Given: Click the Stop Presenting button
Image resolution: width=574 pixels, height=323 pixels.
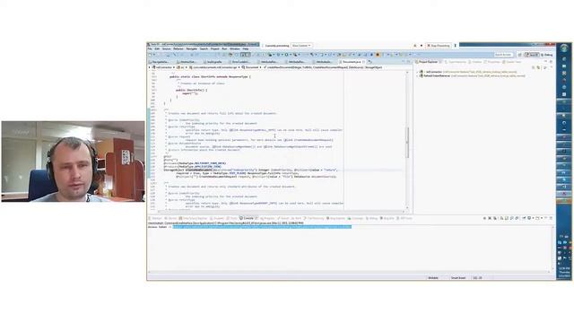Looking at the screenshot, I should click(439, 46).
